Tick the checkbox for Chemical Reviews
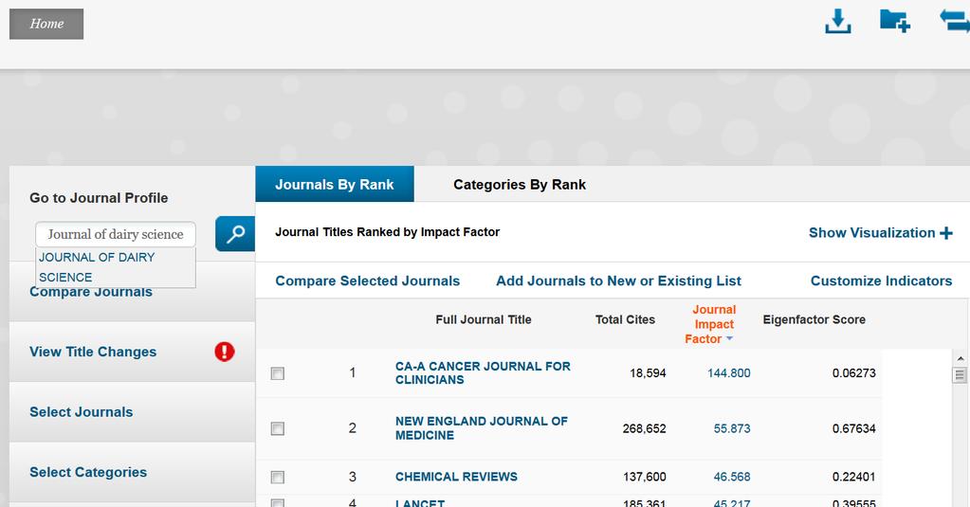The width and height of the screenshot is (970, 507). click(x=278, y=478)
